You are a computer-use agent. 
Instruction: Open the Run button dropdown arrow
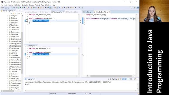coord(20,8)
